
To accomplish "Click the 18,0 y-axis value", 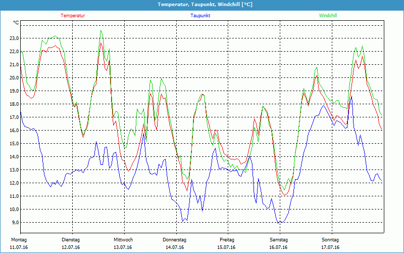I will point(14,104).
